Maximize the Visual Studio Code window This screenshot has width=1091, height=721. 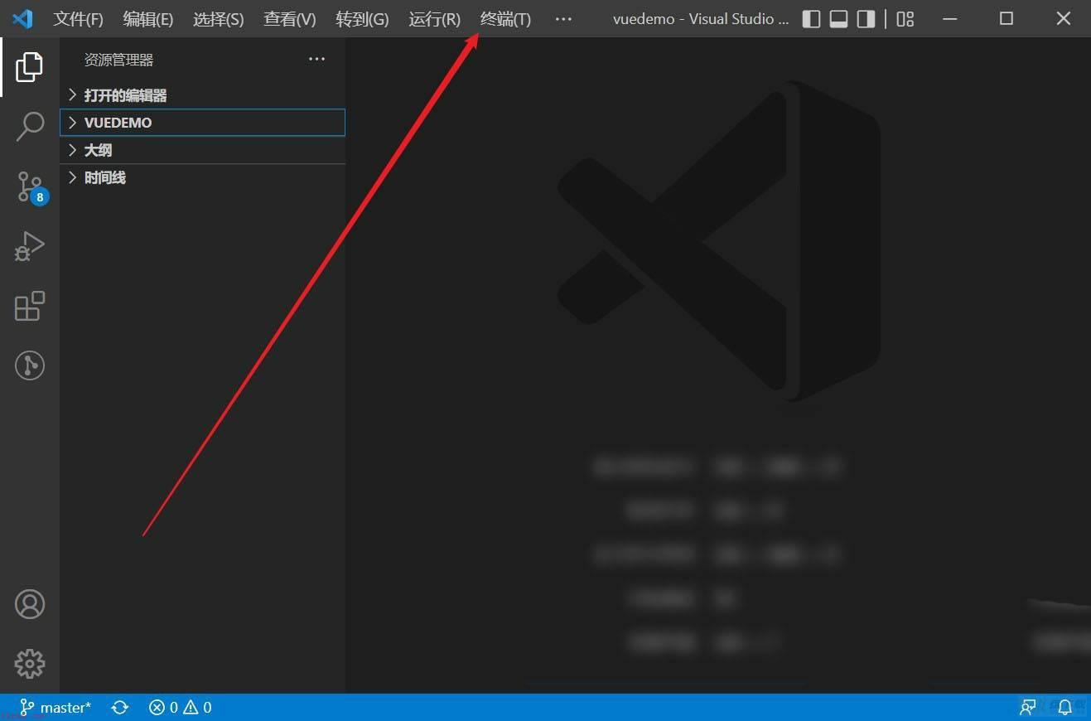tap(1007, 19)
